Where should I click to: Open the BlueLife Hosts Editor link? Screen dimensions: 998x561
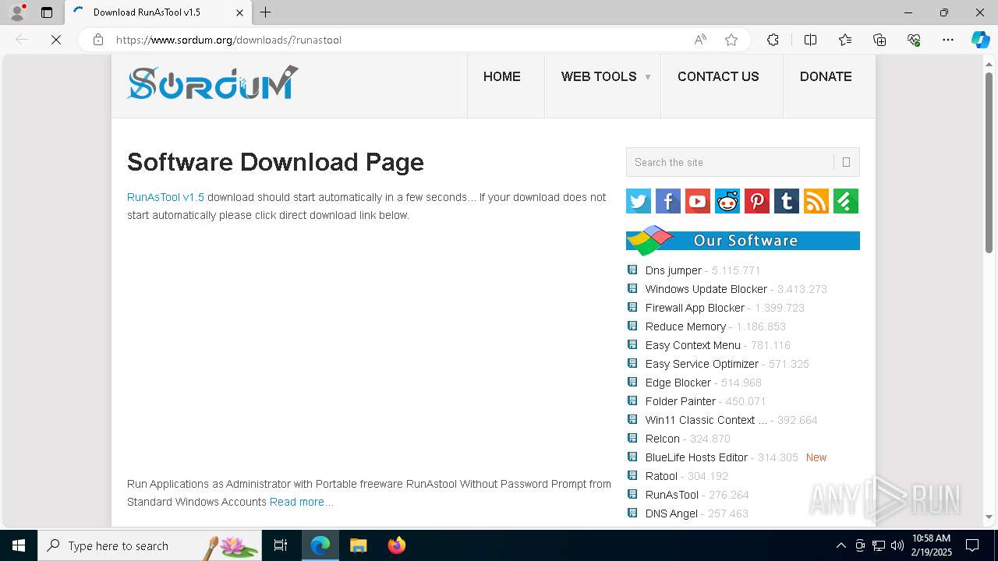[x=696, y=457]
